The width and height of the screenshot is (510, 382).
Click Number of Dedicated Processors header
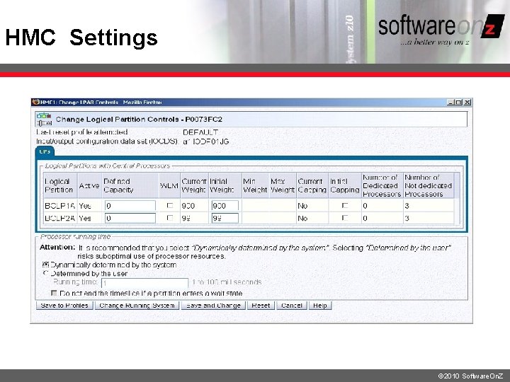click(382, 185)
